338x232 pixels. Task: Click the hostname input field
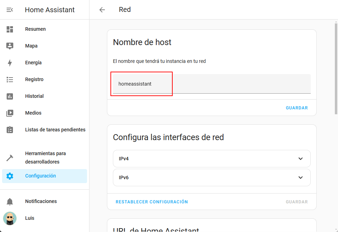click(211, 84)
